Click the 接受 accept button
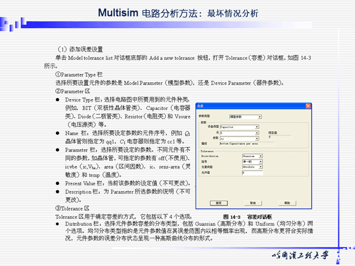 [x=219, y=203]
